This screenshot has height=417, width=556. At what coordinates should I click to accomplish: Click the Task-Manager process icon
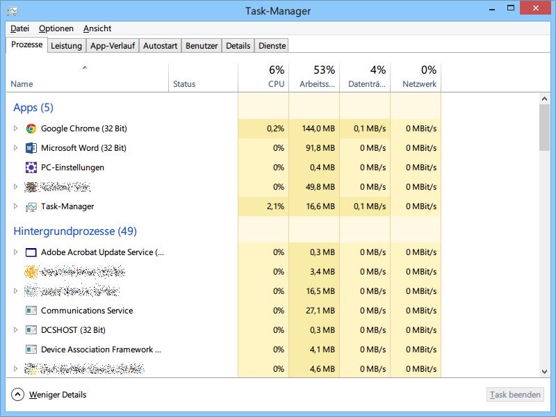click(31, 206)
